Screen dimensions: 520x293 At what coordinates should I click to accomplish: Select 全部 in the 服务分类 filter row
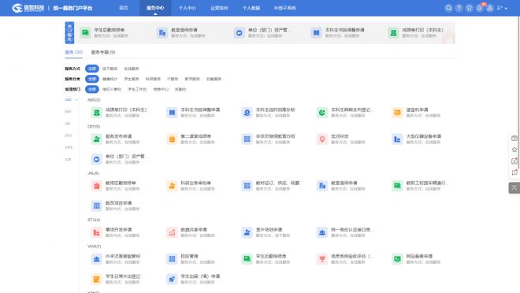tap(92, 79)
